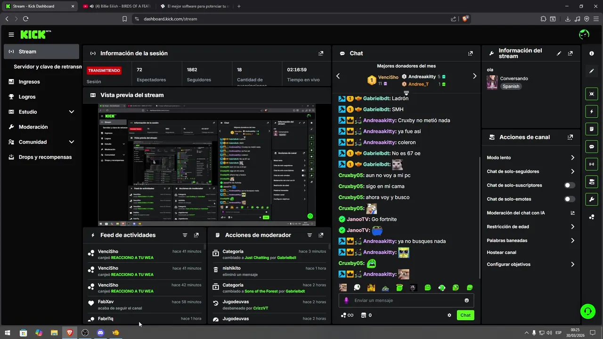Click the purple microphone icon in chat box
This screenshot has height=339, width=603.
pos(346,300)
